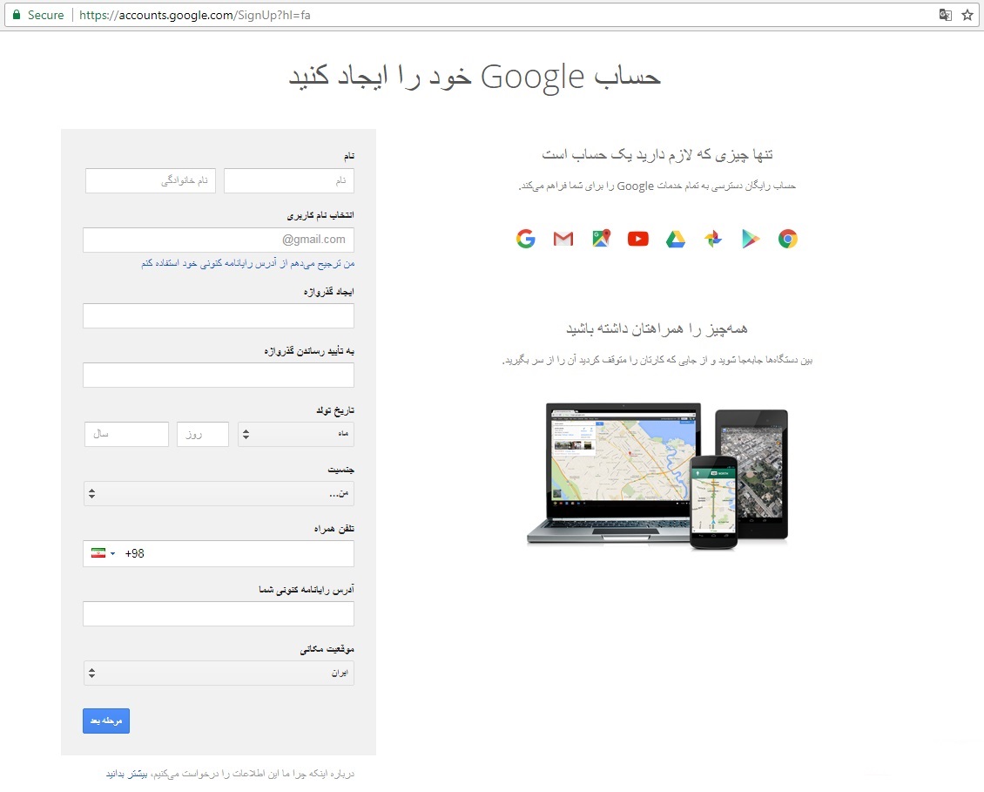Open the Iran flag country code selector
The height and width of the screenshot is (792, 984).
[103, 553]
